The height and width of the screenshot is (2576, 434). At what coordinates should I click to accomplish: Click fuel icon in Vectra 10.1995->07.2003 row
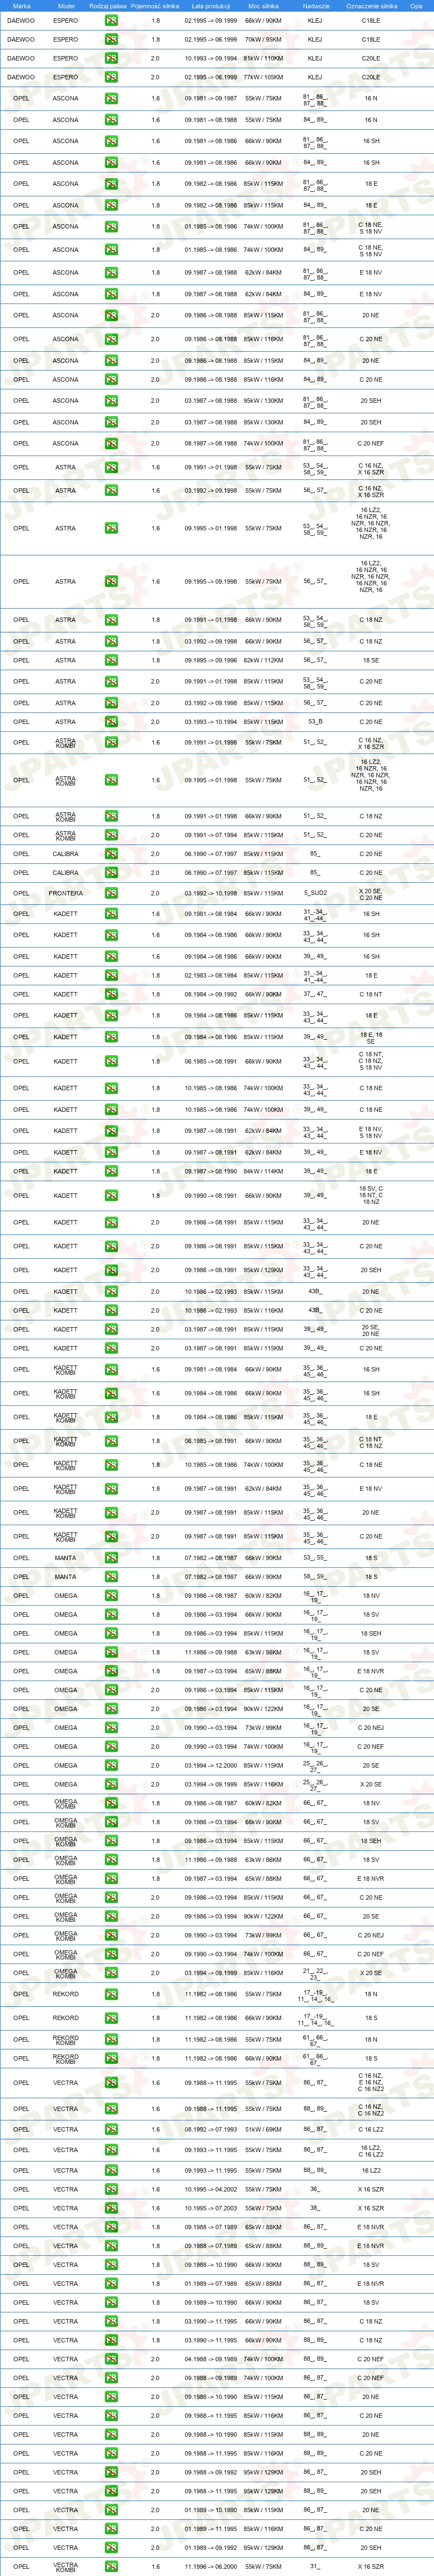111,2208
